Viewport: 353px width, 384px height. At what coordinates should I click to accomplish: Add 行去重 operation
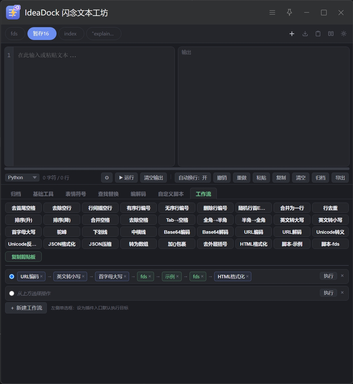click(x=330, y=208)
